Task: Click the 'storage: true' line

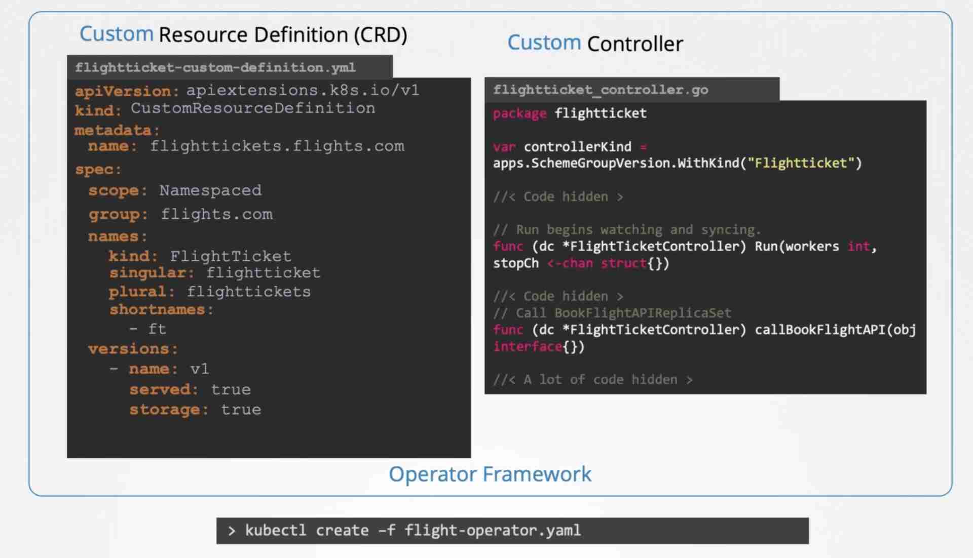Action: pyautogui.click(x=195, y=409)
